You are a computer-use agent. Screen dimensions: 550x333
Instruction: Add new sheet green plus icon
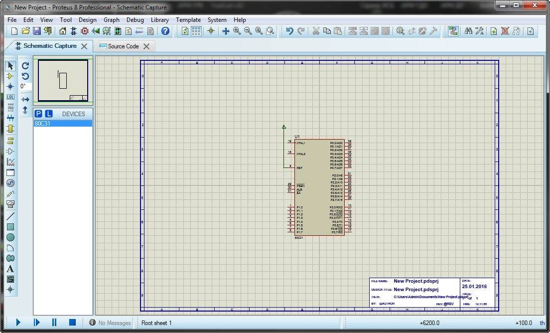click(494, 31)
